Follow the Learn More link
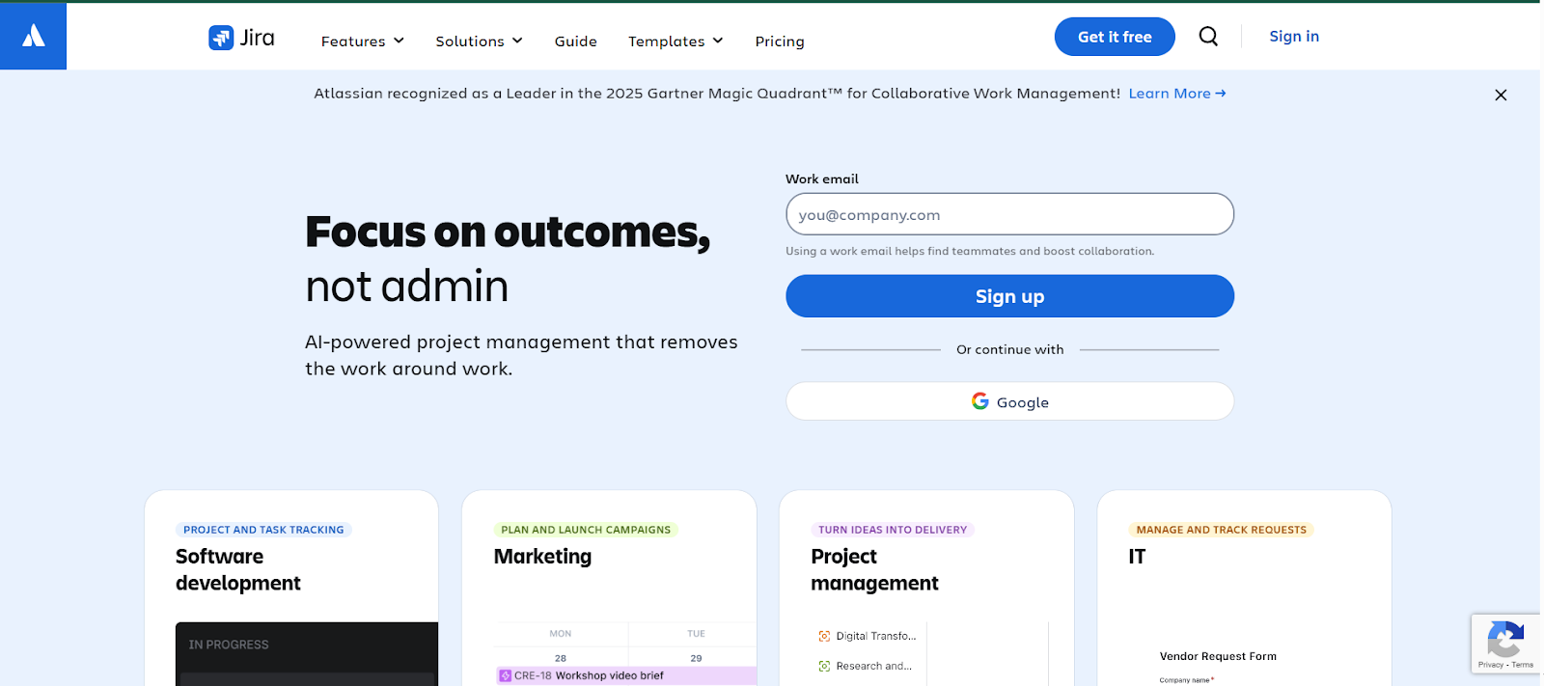This screenshot has height=686, width=1544. tap(1177, 94)
